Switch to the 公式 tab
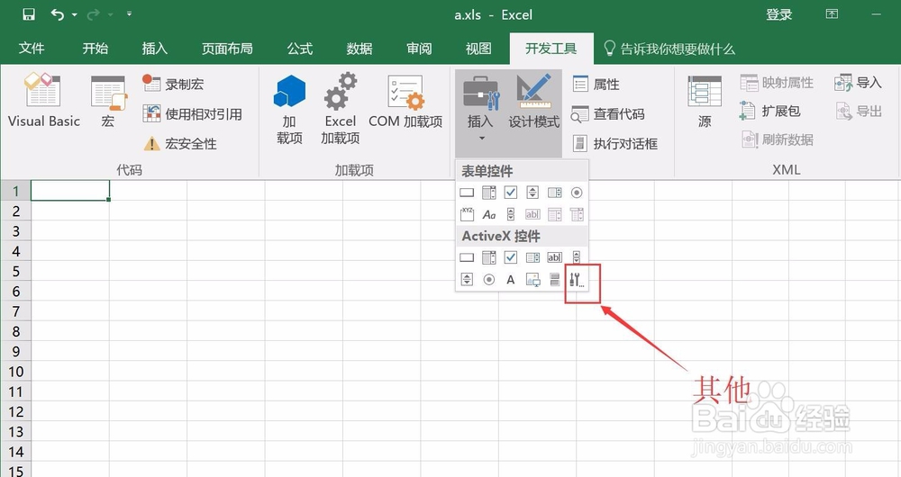 pyautogui.click(x=299, y=49)
